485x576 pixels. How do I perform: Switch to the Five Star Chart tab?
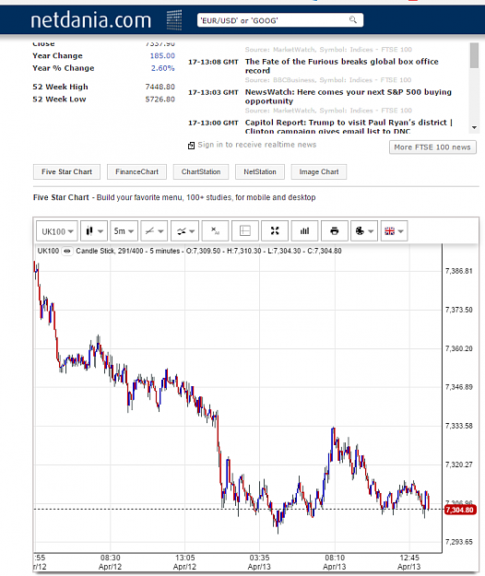tap(66, 172)
